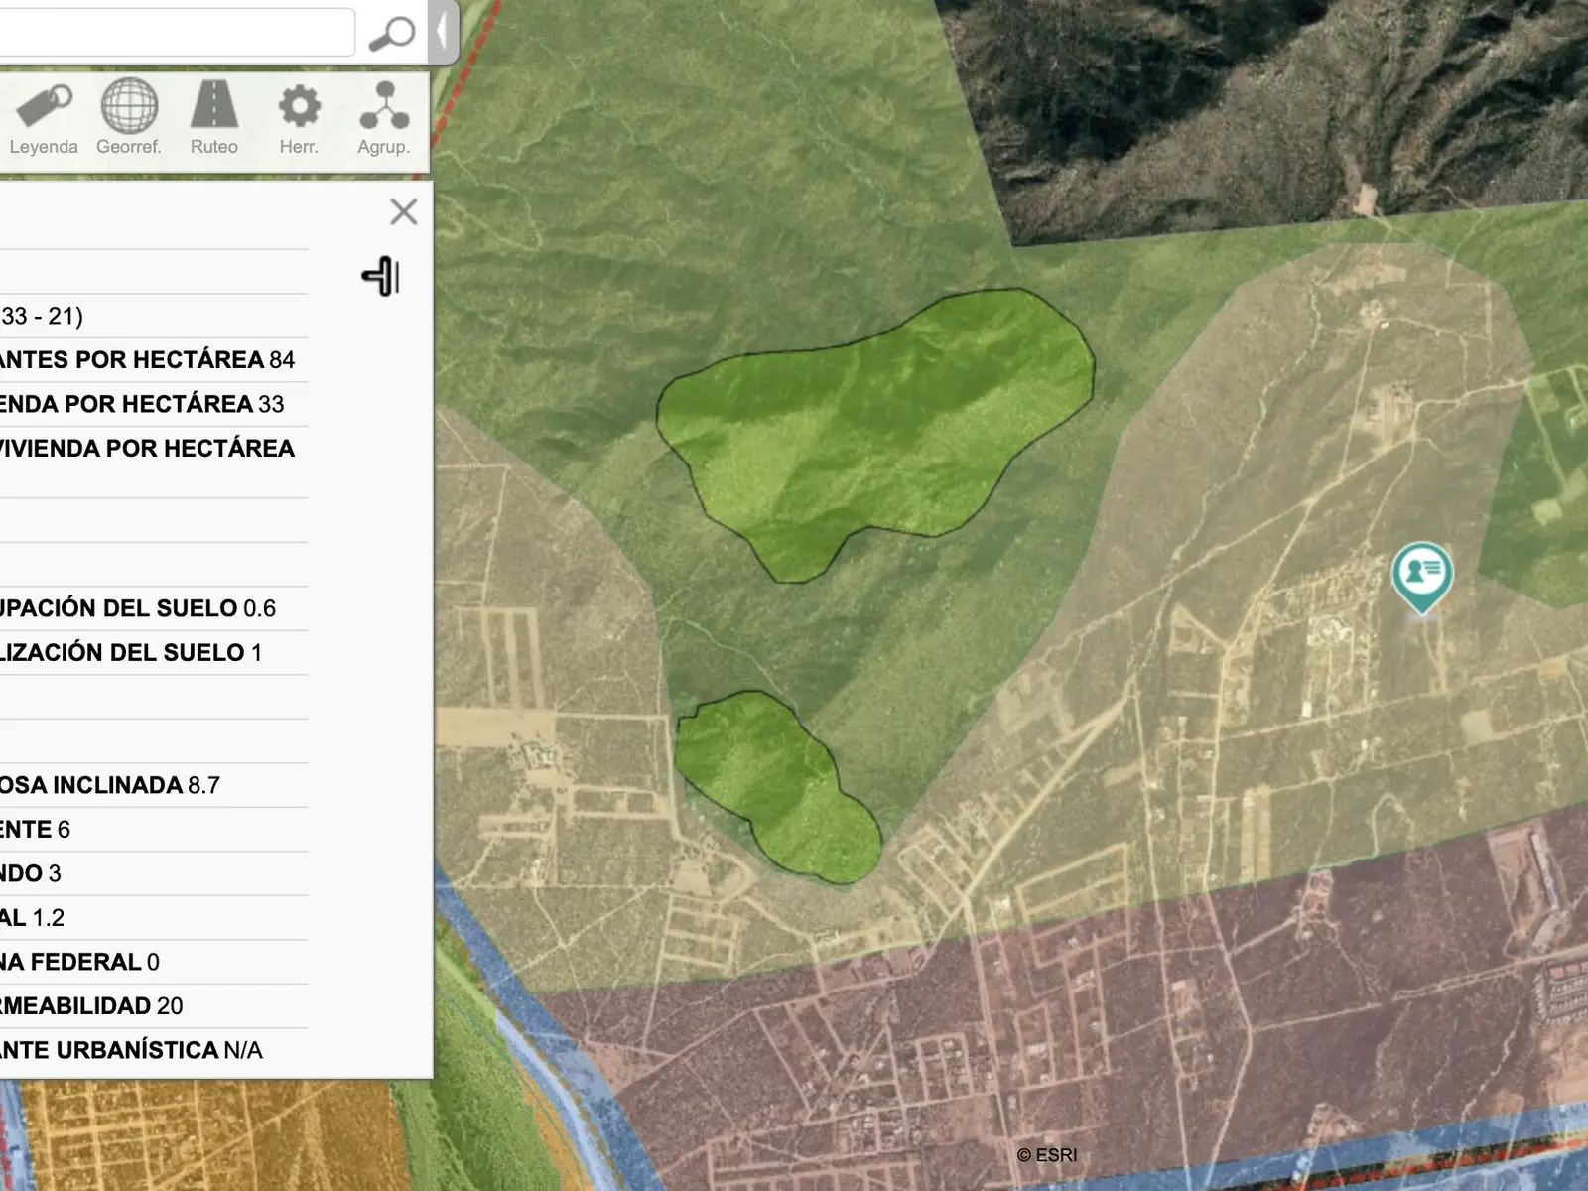The width and height of the screenshot is (1588, 1191).
Task: Click the 'FEDERAL 0' row
Action: click(154, 962)
